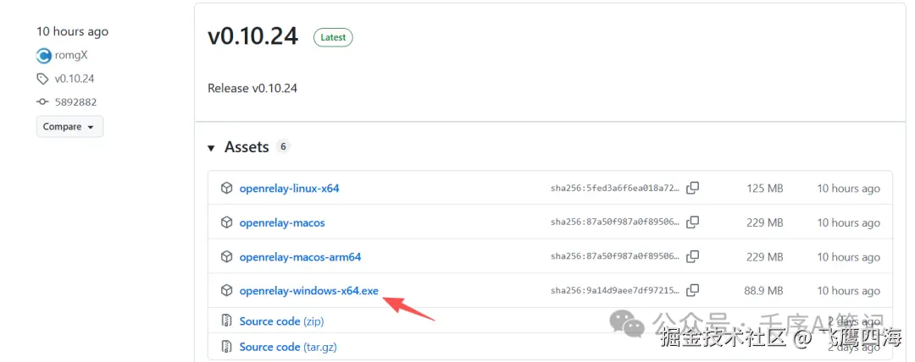The width and height of the screenshot is (915, 362).
Task: Collapse the Assets section triangle
Action: 211,148
